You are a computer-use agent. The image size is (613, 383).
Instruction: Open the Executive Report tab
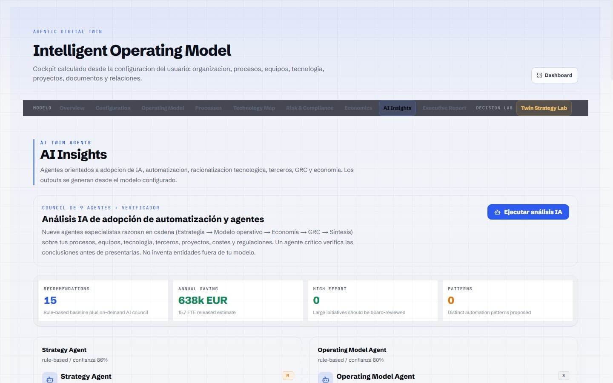(x=444, y=108)
